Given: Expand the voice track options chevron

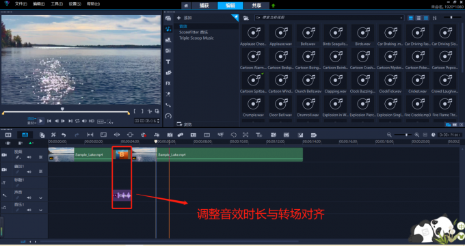Looking at the screenshot, I should (40, 197).
